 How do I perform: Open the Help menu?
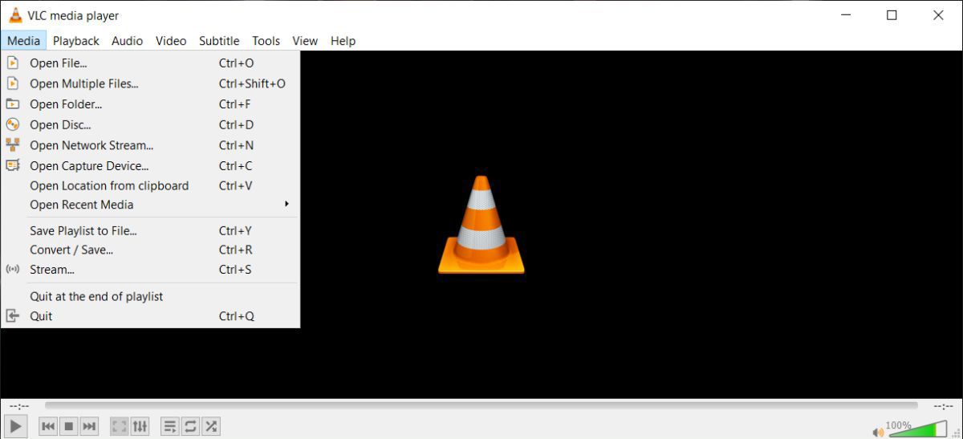(x=343, y=41)
